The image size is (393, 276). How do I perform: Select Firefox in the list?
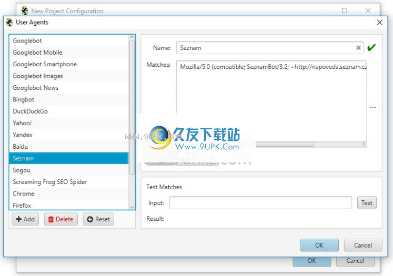pos(69,205)
